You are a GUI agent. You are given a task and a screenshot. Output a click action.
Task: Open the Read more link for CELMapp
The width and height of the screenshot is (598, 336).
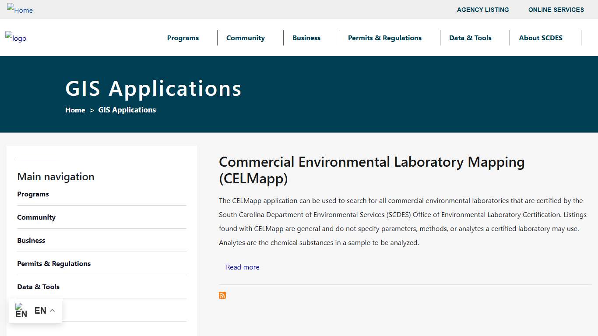coord(243,267)
